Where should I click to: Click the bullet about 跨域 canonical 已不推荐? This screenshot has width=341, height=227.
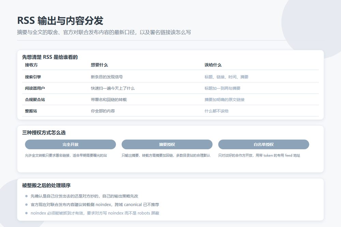pyautogui.click(x=95, y=205)
